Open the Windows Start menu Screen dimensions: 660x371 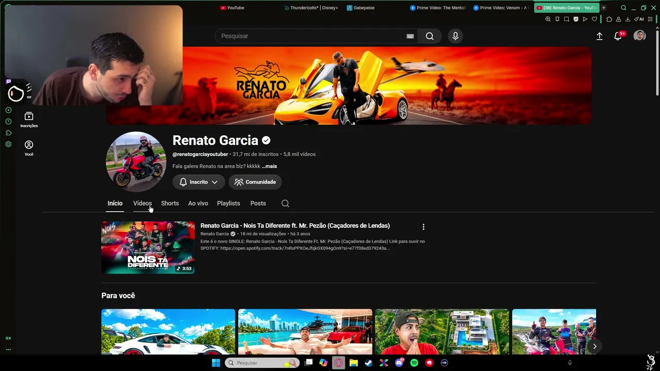[216, 363]
